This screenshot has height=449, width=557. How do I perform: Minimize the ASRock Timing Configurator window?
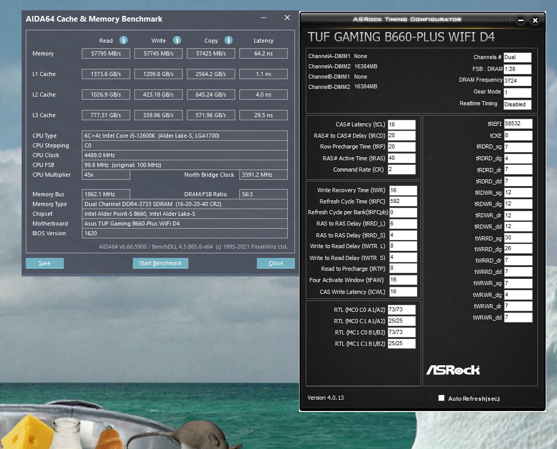click(520, 20)
